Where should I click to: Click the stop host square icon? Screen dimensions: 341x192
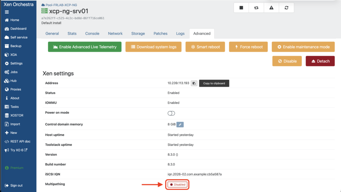click(x=241, y=8)
